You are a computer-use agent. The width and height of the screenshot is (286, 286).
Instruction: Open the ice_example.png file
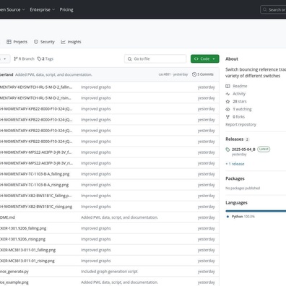pyautogui.click(x=14, y=282)
